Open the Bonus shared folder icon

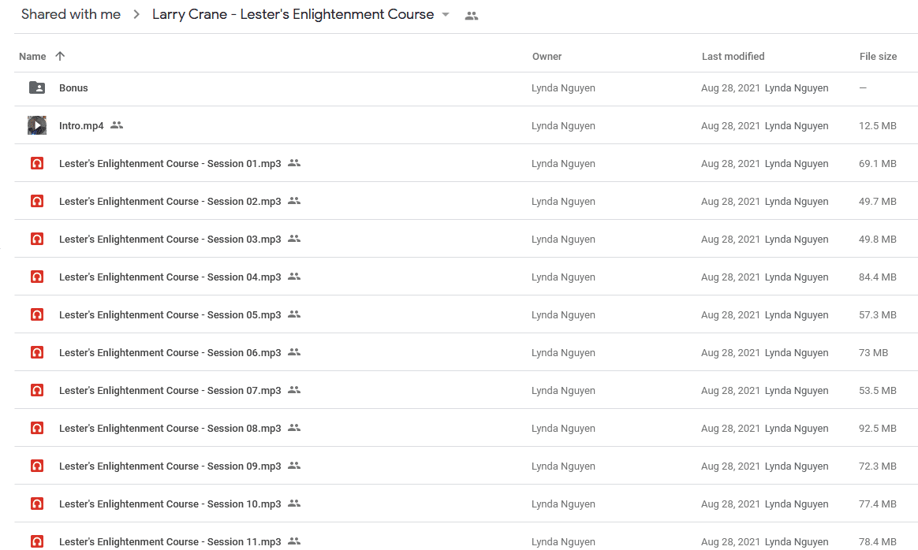click(x=37, y=87)
